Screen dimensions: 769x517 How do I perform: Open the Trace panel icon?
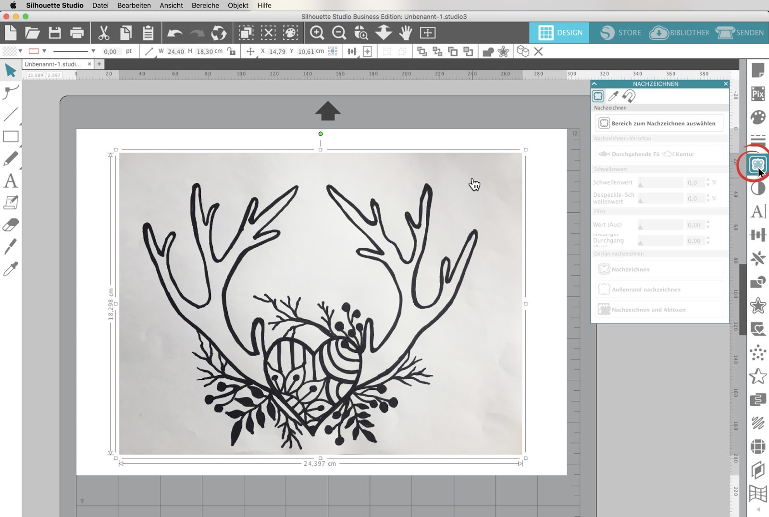pyautogui.click(x=758, y=165)
